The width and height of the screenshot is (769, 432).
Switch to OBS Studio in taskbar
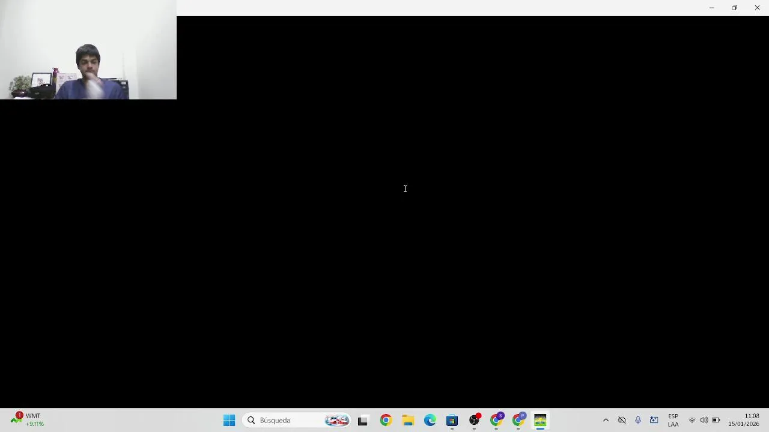pyautogui.click(x=475, y=421)
